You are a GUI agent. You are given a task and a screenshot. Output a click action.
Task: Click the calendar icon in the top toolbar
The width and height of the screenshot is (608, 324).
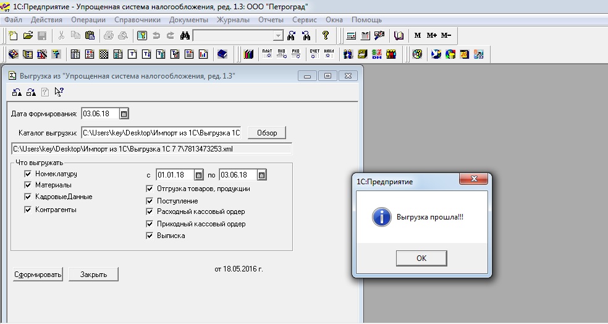tap(365, 35)
